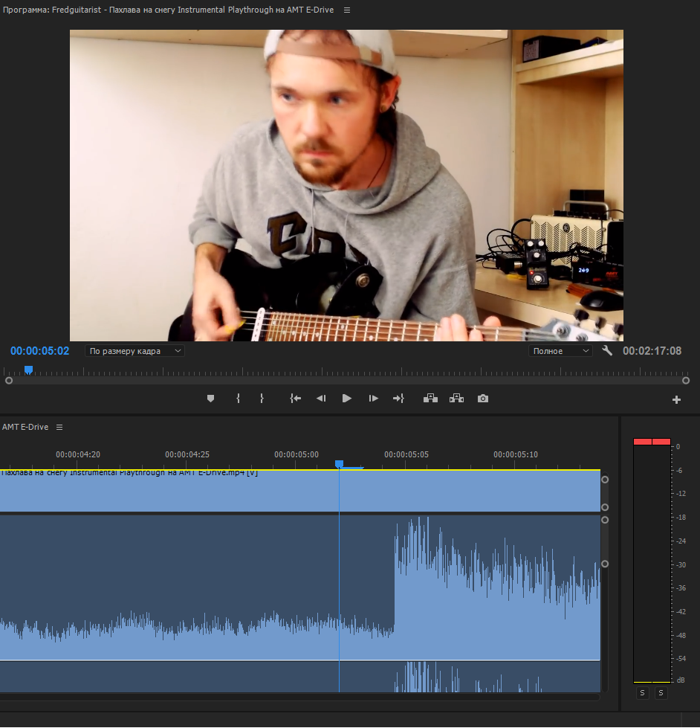Expand the 'Полное' playback resolution dropdown

click(560, 351)
